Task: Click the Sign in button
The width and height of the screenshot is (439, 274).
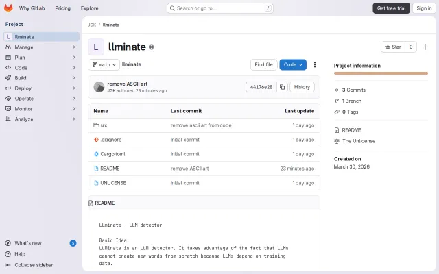Action: [x=424, y=8]
